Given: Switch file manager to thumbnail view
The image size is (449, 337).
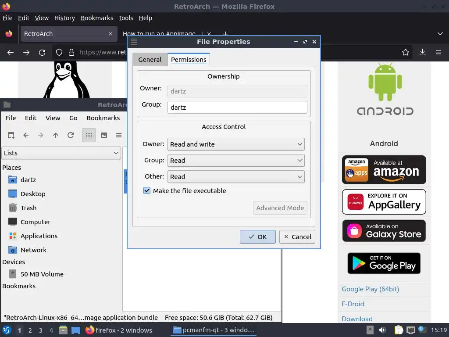Looking at the screenshot, I should pyautogui.click(x=104, y=135).
